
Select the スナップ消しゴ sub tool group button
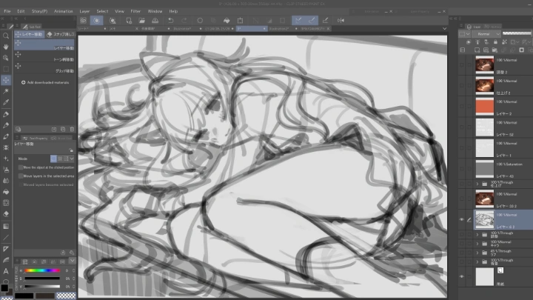click(61, 34)
